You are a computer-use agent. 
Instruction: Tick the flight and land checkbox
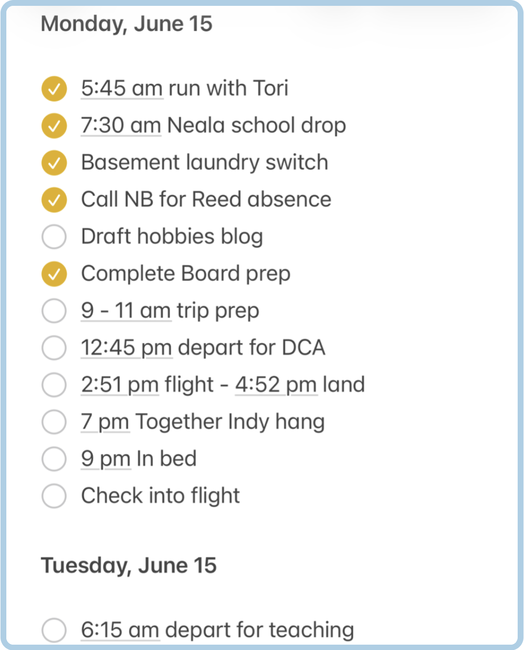54,385
